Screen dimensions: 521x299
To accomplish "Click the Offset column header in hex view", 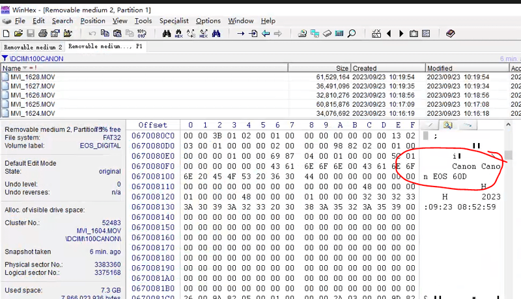I will [x=152, y=125].
